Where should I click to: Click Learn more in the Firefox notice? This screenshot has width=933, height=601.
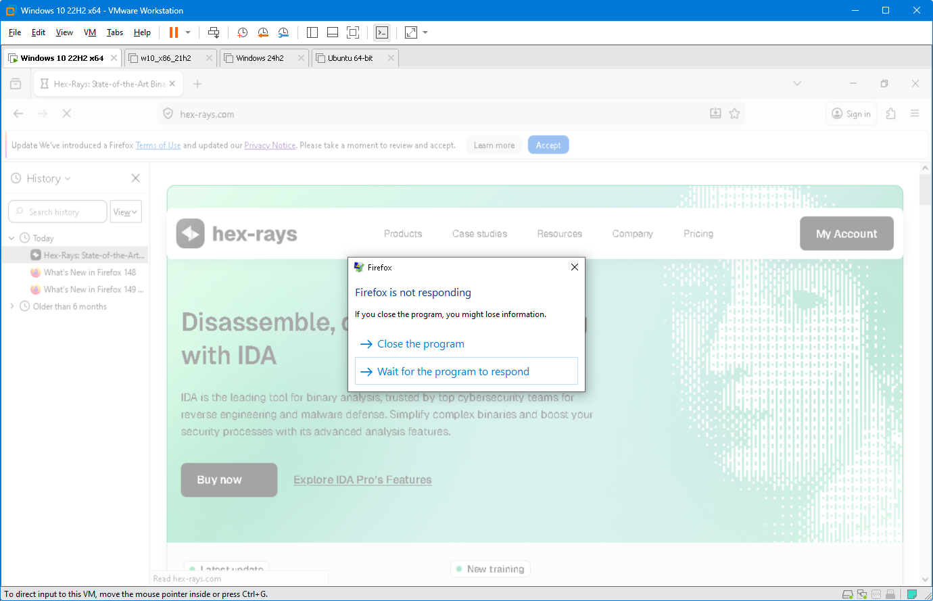coord(494,145)
